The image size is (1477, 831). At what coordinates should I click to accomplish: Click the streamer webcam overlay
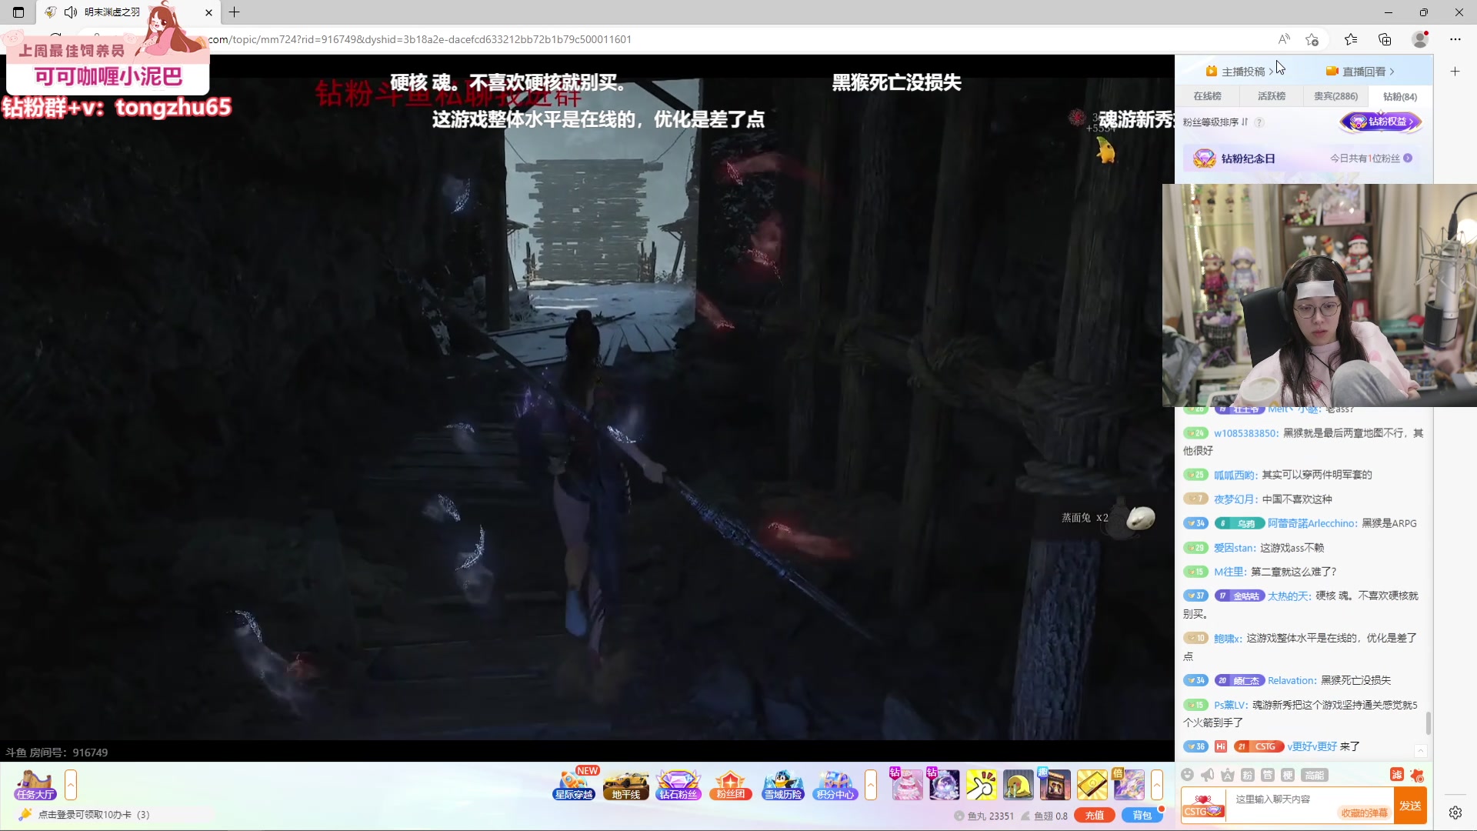(1319, 295)
